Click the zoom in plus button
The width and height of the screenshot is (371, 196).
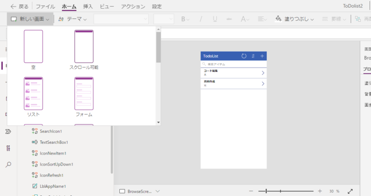pyautogui.click(x=320, y=191)
